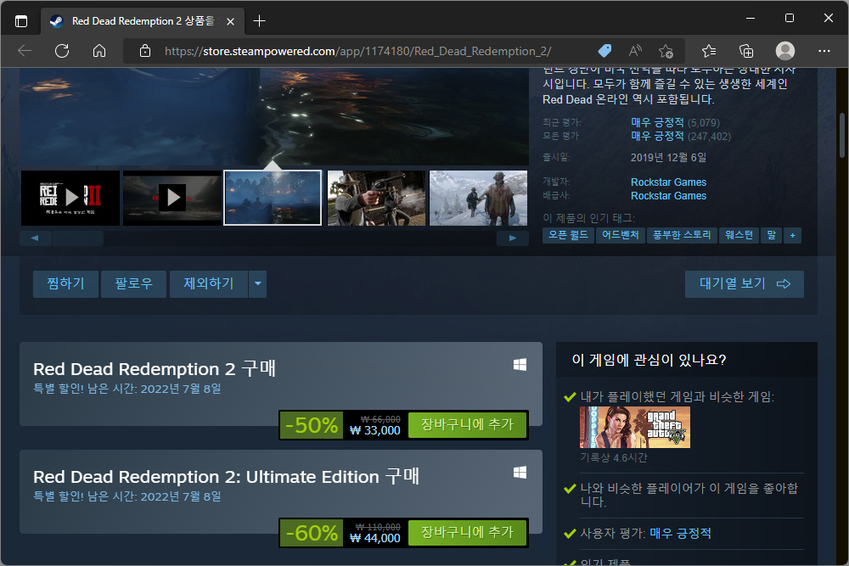Add Ultimate Edition to cart
The image size is (849, 566).
pyautogui.click(x=467, y=532)
